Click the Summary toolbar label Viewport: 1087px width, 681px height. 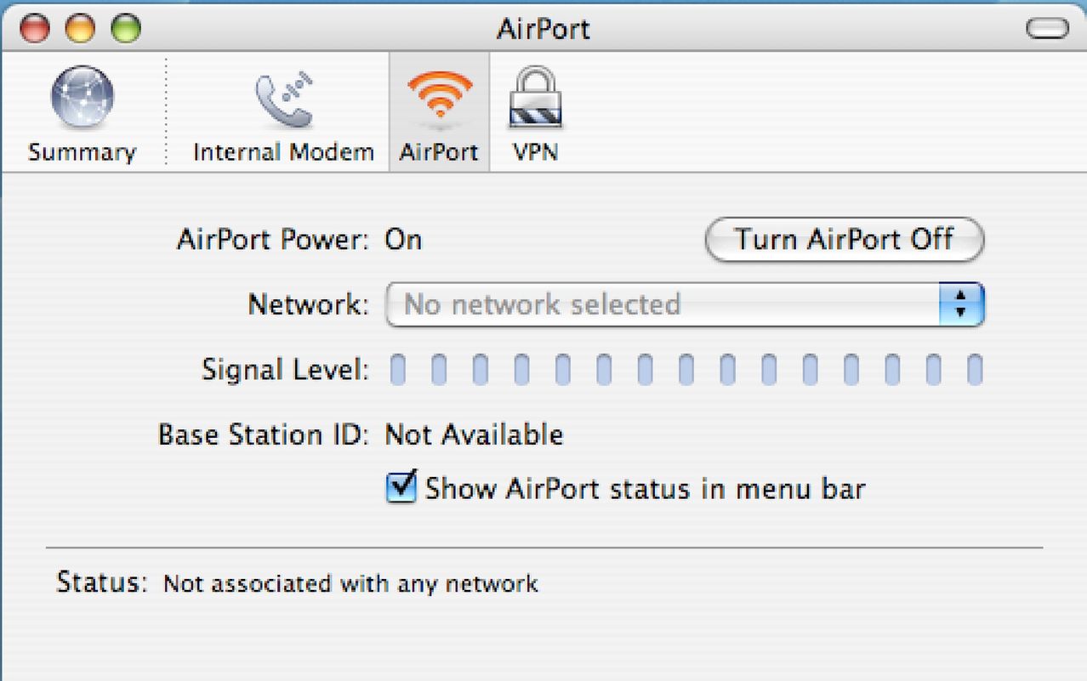coord(82,153)
